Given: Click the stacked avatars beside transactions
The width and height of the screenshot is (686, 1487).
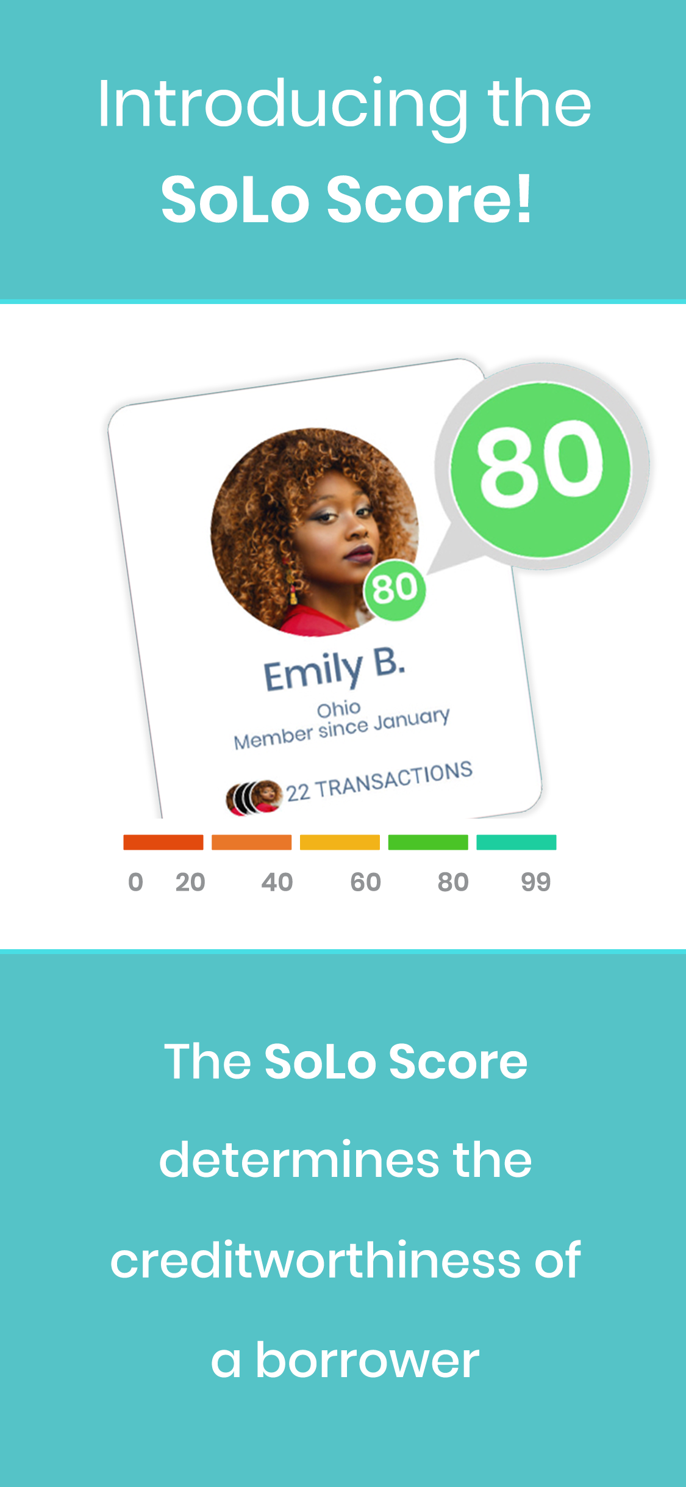Looking at the screenshot, I should pyautogui.click(x=254, y=797).
